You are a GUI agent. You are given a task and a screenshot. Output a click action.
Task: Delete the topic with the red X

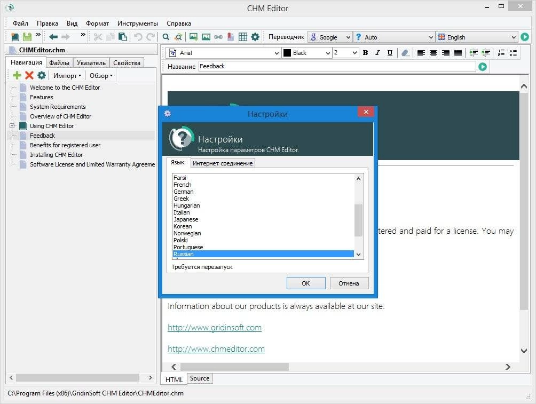tap(29, 75)
